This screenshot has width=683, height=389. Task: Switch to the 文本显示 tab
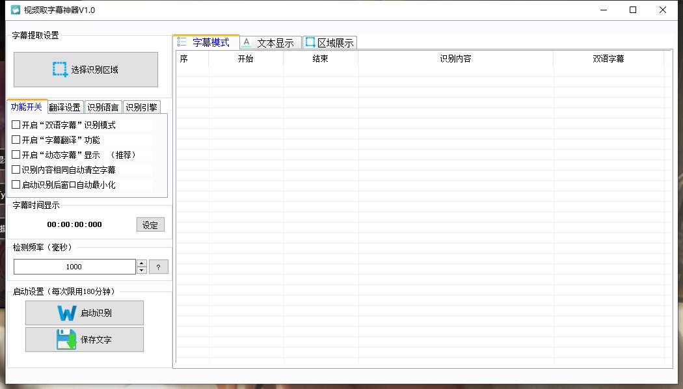pos(271,43)
